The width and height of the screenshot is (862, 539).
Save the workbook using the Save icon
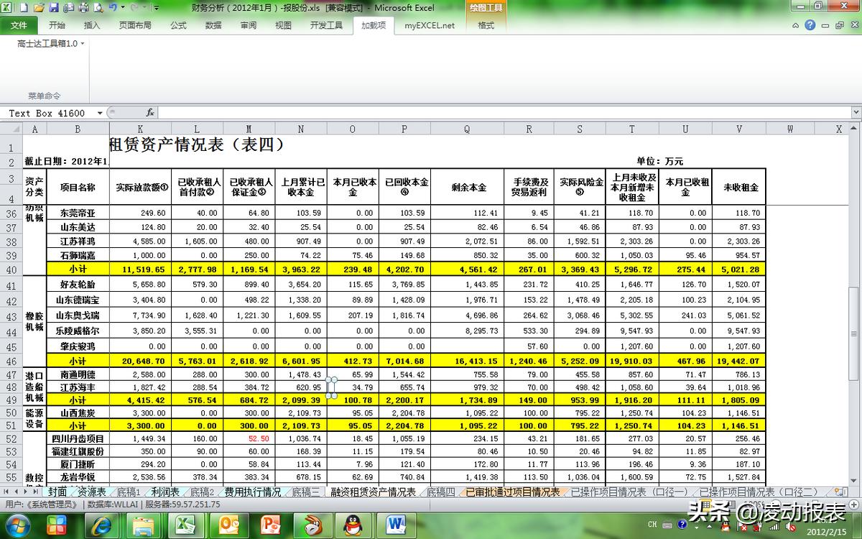click(x=54, y=7)
